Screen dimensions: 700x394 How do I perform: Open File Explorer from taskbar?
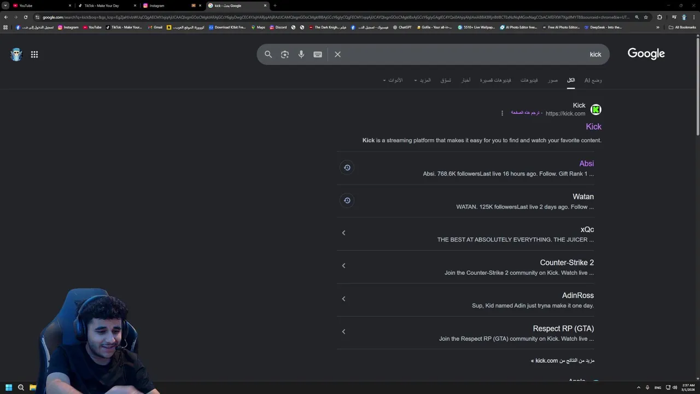click(33, 387)
